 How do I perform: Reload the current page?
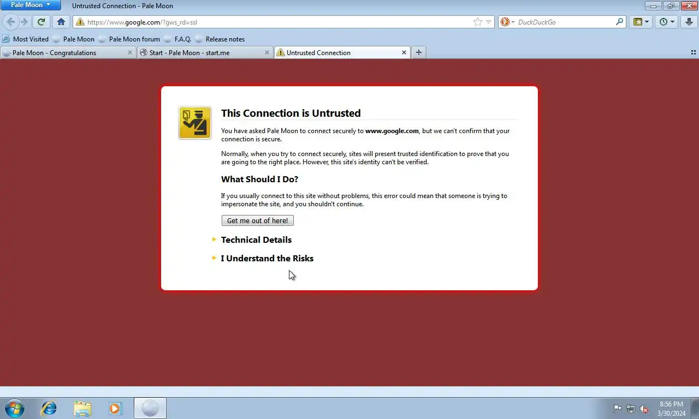[41, 22]
